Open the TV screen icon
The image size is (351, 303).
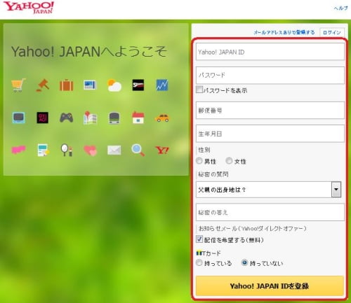(18, 118)
